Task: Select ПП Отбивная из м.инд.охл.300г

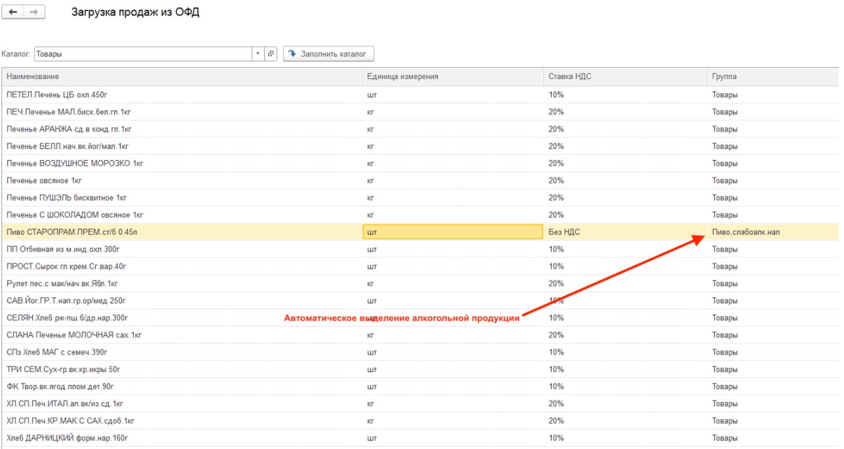Action: coord(420,249)
